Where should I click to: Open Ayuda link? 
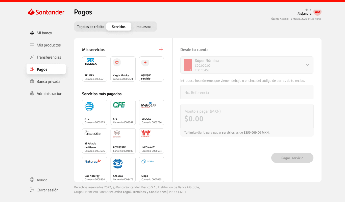pyautogui.click(x=42, y=180)
